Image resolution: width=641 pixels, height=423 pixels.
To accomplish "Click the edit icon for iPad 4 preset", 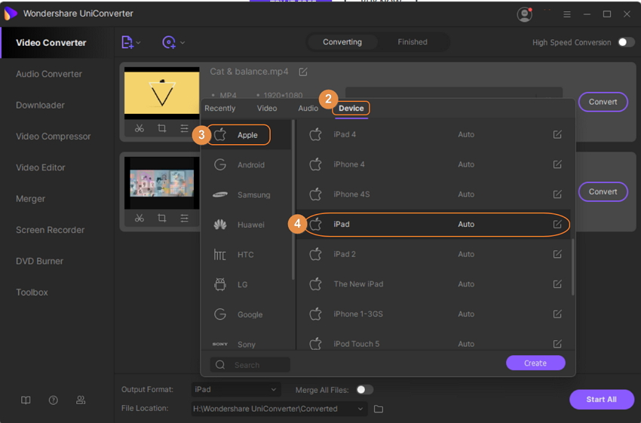I will 557,134.
